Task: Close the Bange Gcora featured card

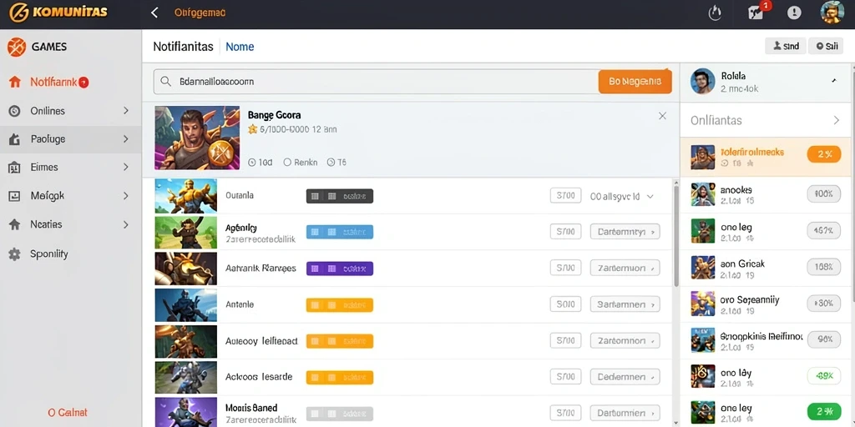Action: point(662,115)
